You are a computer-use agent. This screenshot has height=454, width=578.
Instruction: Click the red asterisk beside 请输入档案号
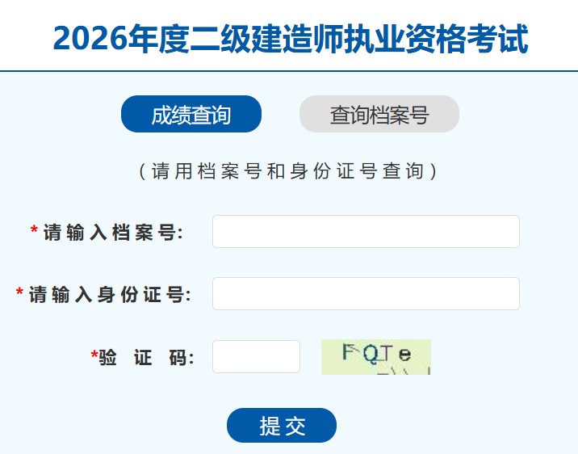click(x=34, y=229)
